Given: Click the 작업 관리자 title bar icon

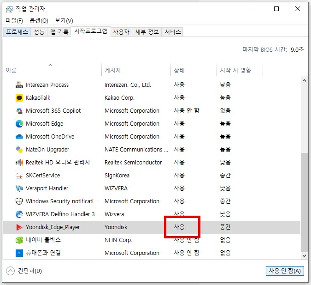Looking at the screenshot, I should coord(10,9).
